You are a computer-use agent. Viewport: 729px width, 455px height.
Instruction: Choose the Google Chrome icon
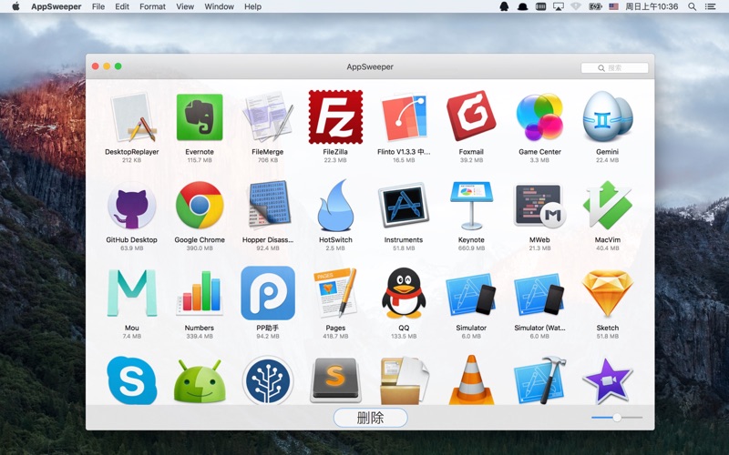[x=200, y=206]
